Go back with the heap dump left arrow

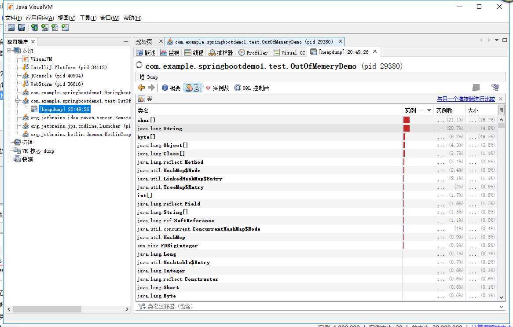(141, 88)
